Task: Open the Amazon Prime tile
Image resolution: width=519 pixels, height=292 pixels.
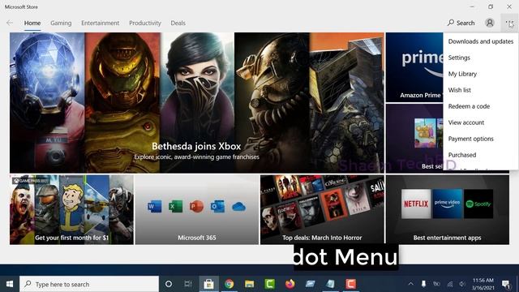Action: [x=414, y=67]
